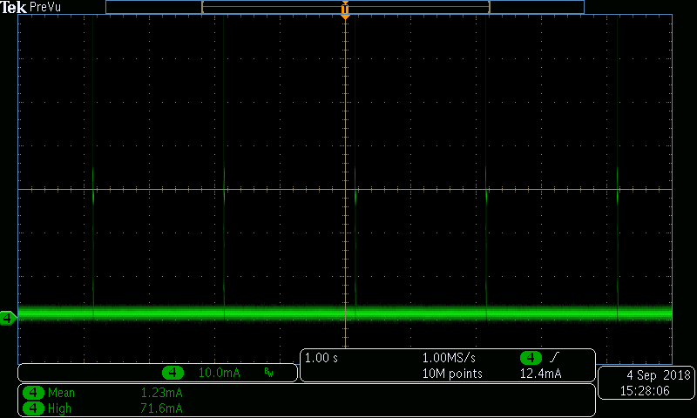Click the channel 4 badge beside 10.0mA
Image resolution: width=697 pixels, height=418 pixels.
coord(173,373)
